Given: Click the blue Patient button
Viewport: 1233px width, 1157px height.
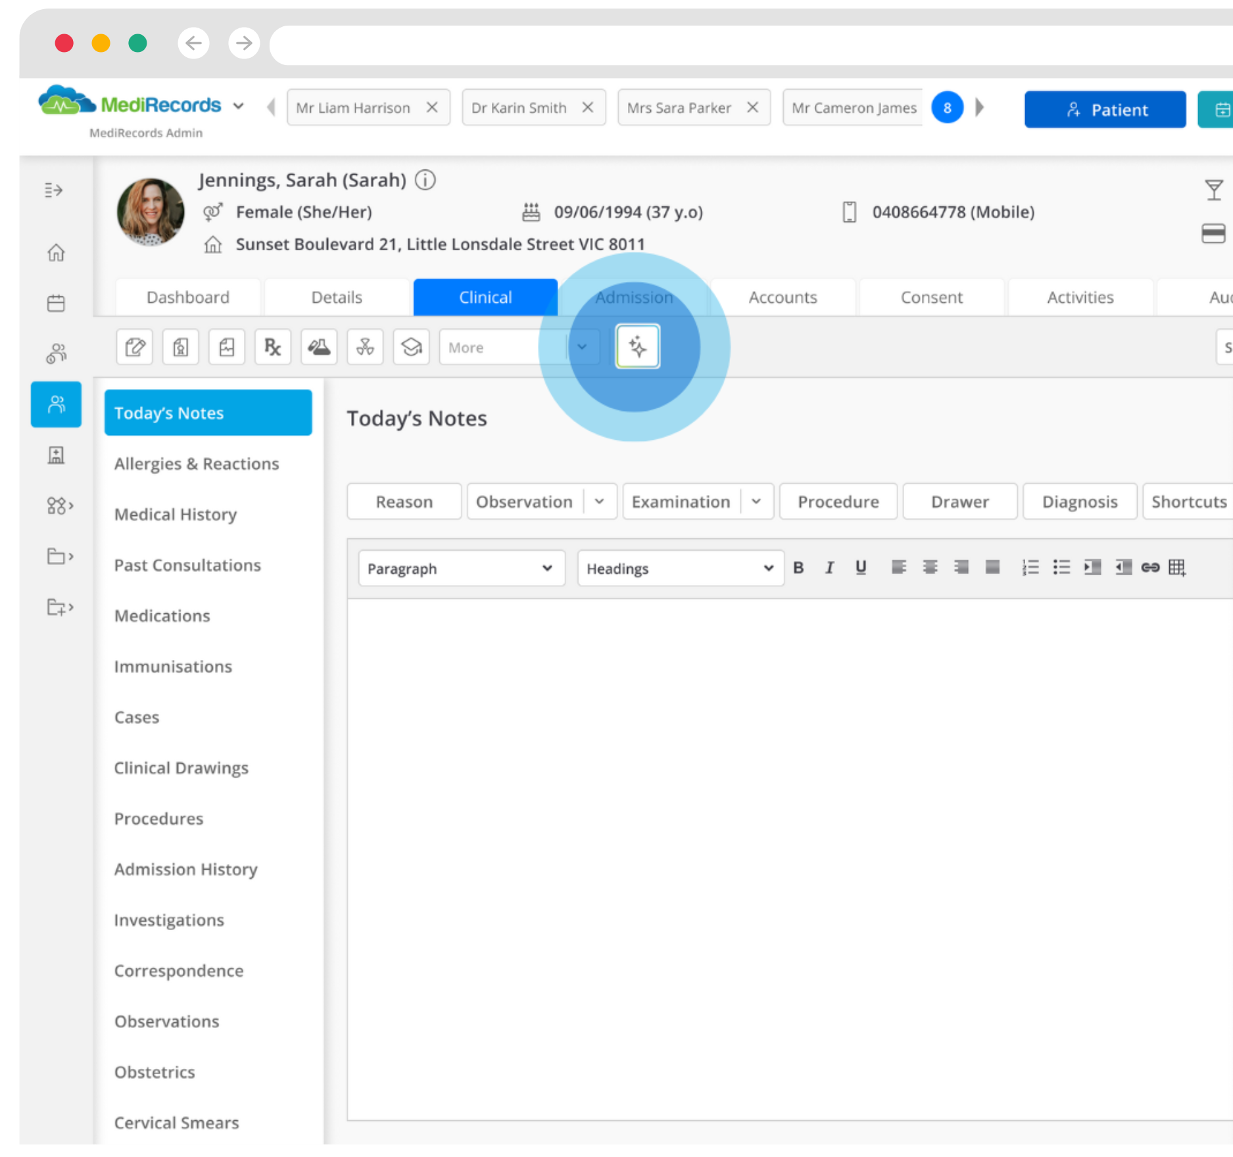Looking at the screenshot, I should pos(1105,109).
